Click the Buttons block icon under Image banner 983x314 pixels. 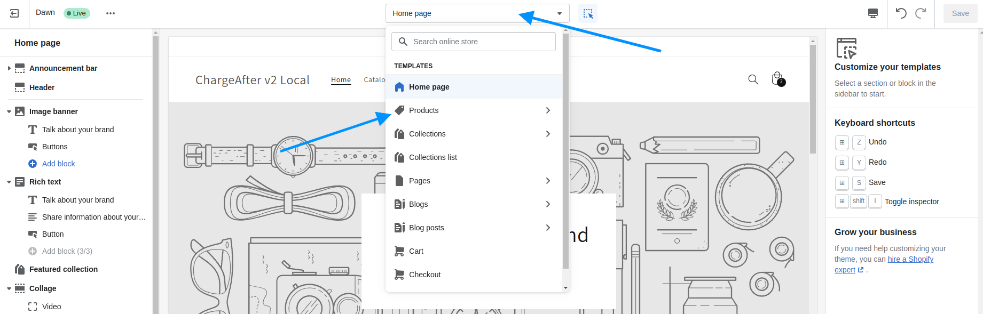(x=33, y=147)
